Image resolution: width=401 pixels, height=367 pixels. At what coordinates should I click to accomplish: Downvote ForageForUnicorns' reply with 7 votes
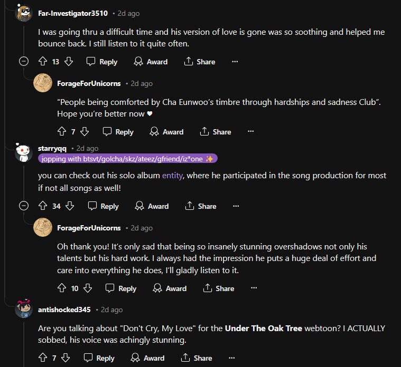coord(85,132)
